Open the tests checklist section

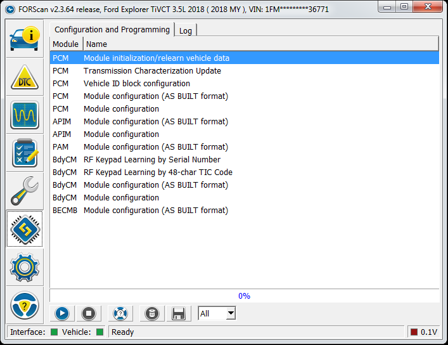(x=25, y=153)
